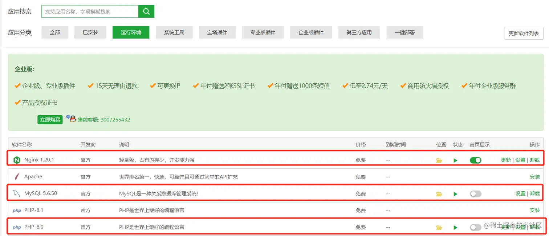This screenshot has width=549, height=236.
Task: Click the MySQL 5.6.50 name
Action: pos(41,193)
